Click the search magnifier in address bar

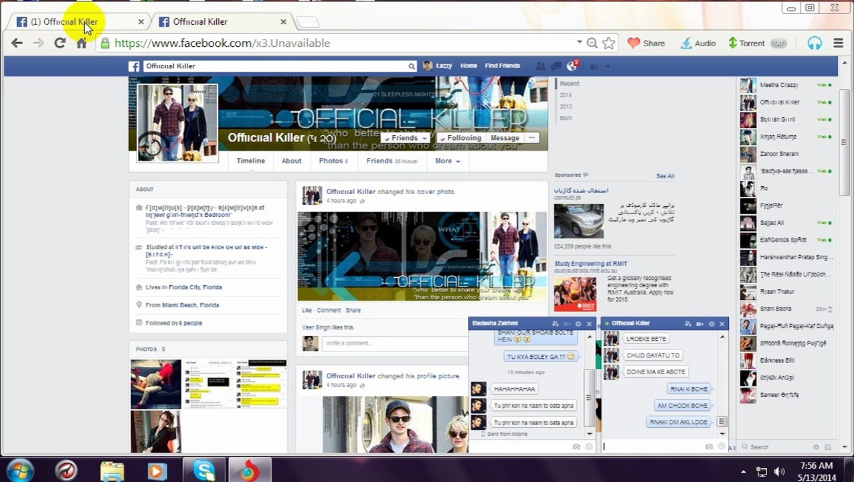(592, 43)
